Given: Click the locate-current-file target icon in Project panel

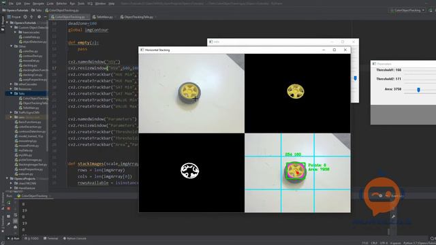Looking at the screenshot, I should click(x=25, y=17).
